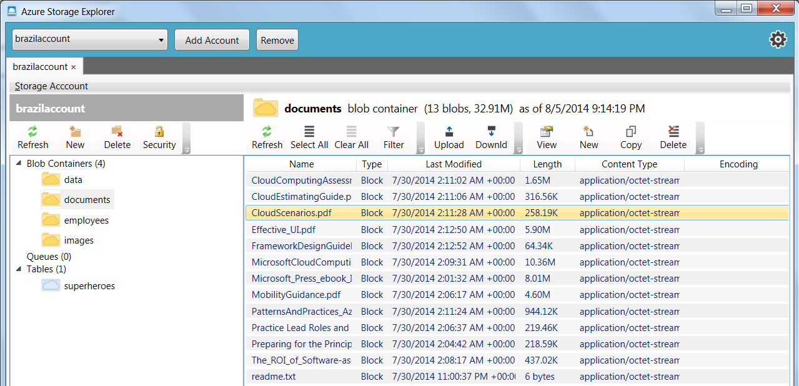Create a New blob container
This screenshot has width=799, height=386.
[x=75, y=137]
